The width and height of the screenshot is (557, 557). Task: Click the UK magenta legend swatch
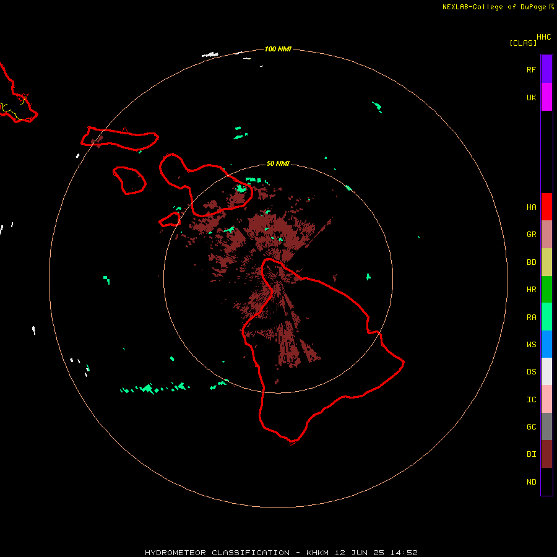point(546,97)
